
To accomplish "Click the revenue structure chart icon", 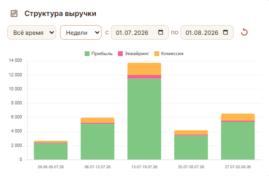I will [14, 13].
